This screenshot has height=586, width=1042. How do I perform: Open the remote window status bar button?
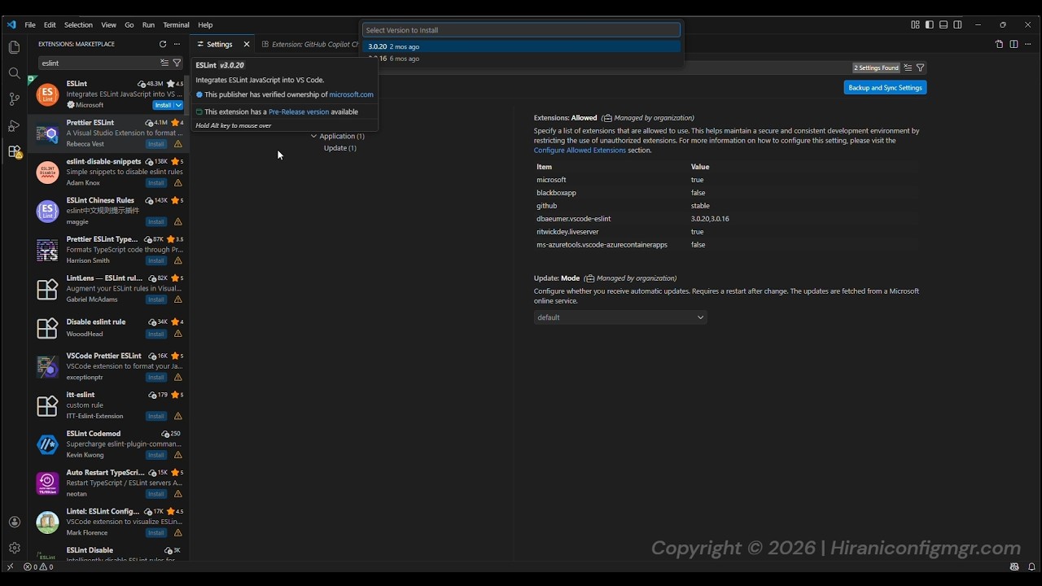[x=10, y=566]
